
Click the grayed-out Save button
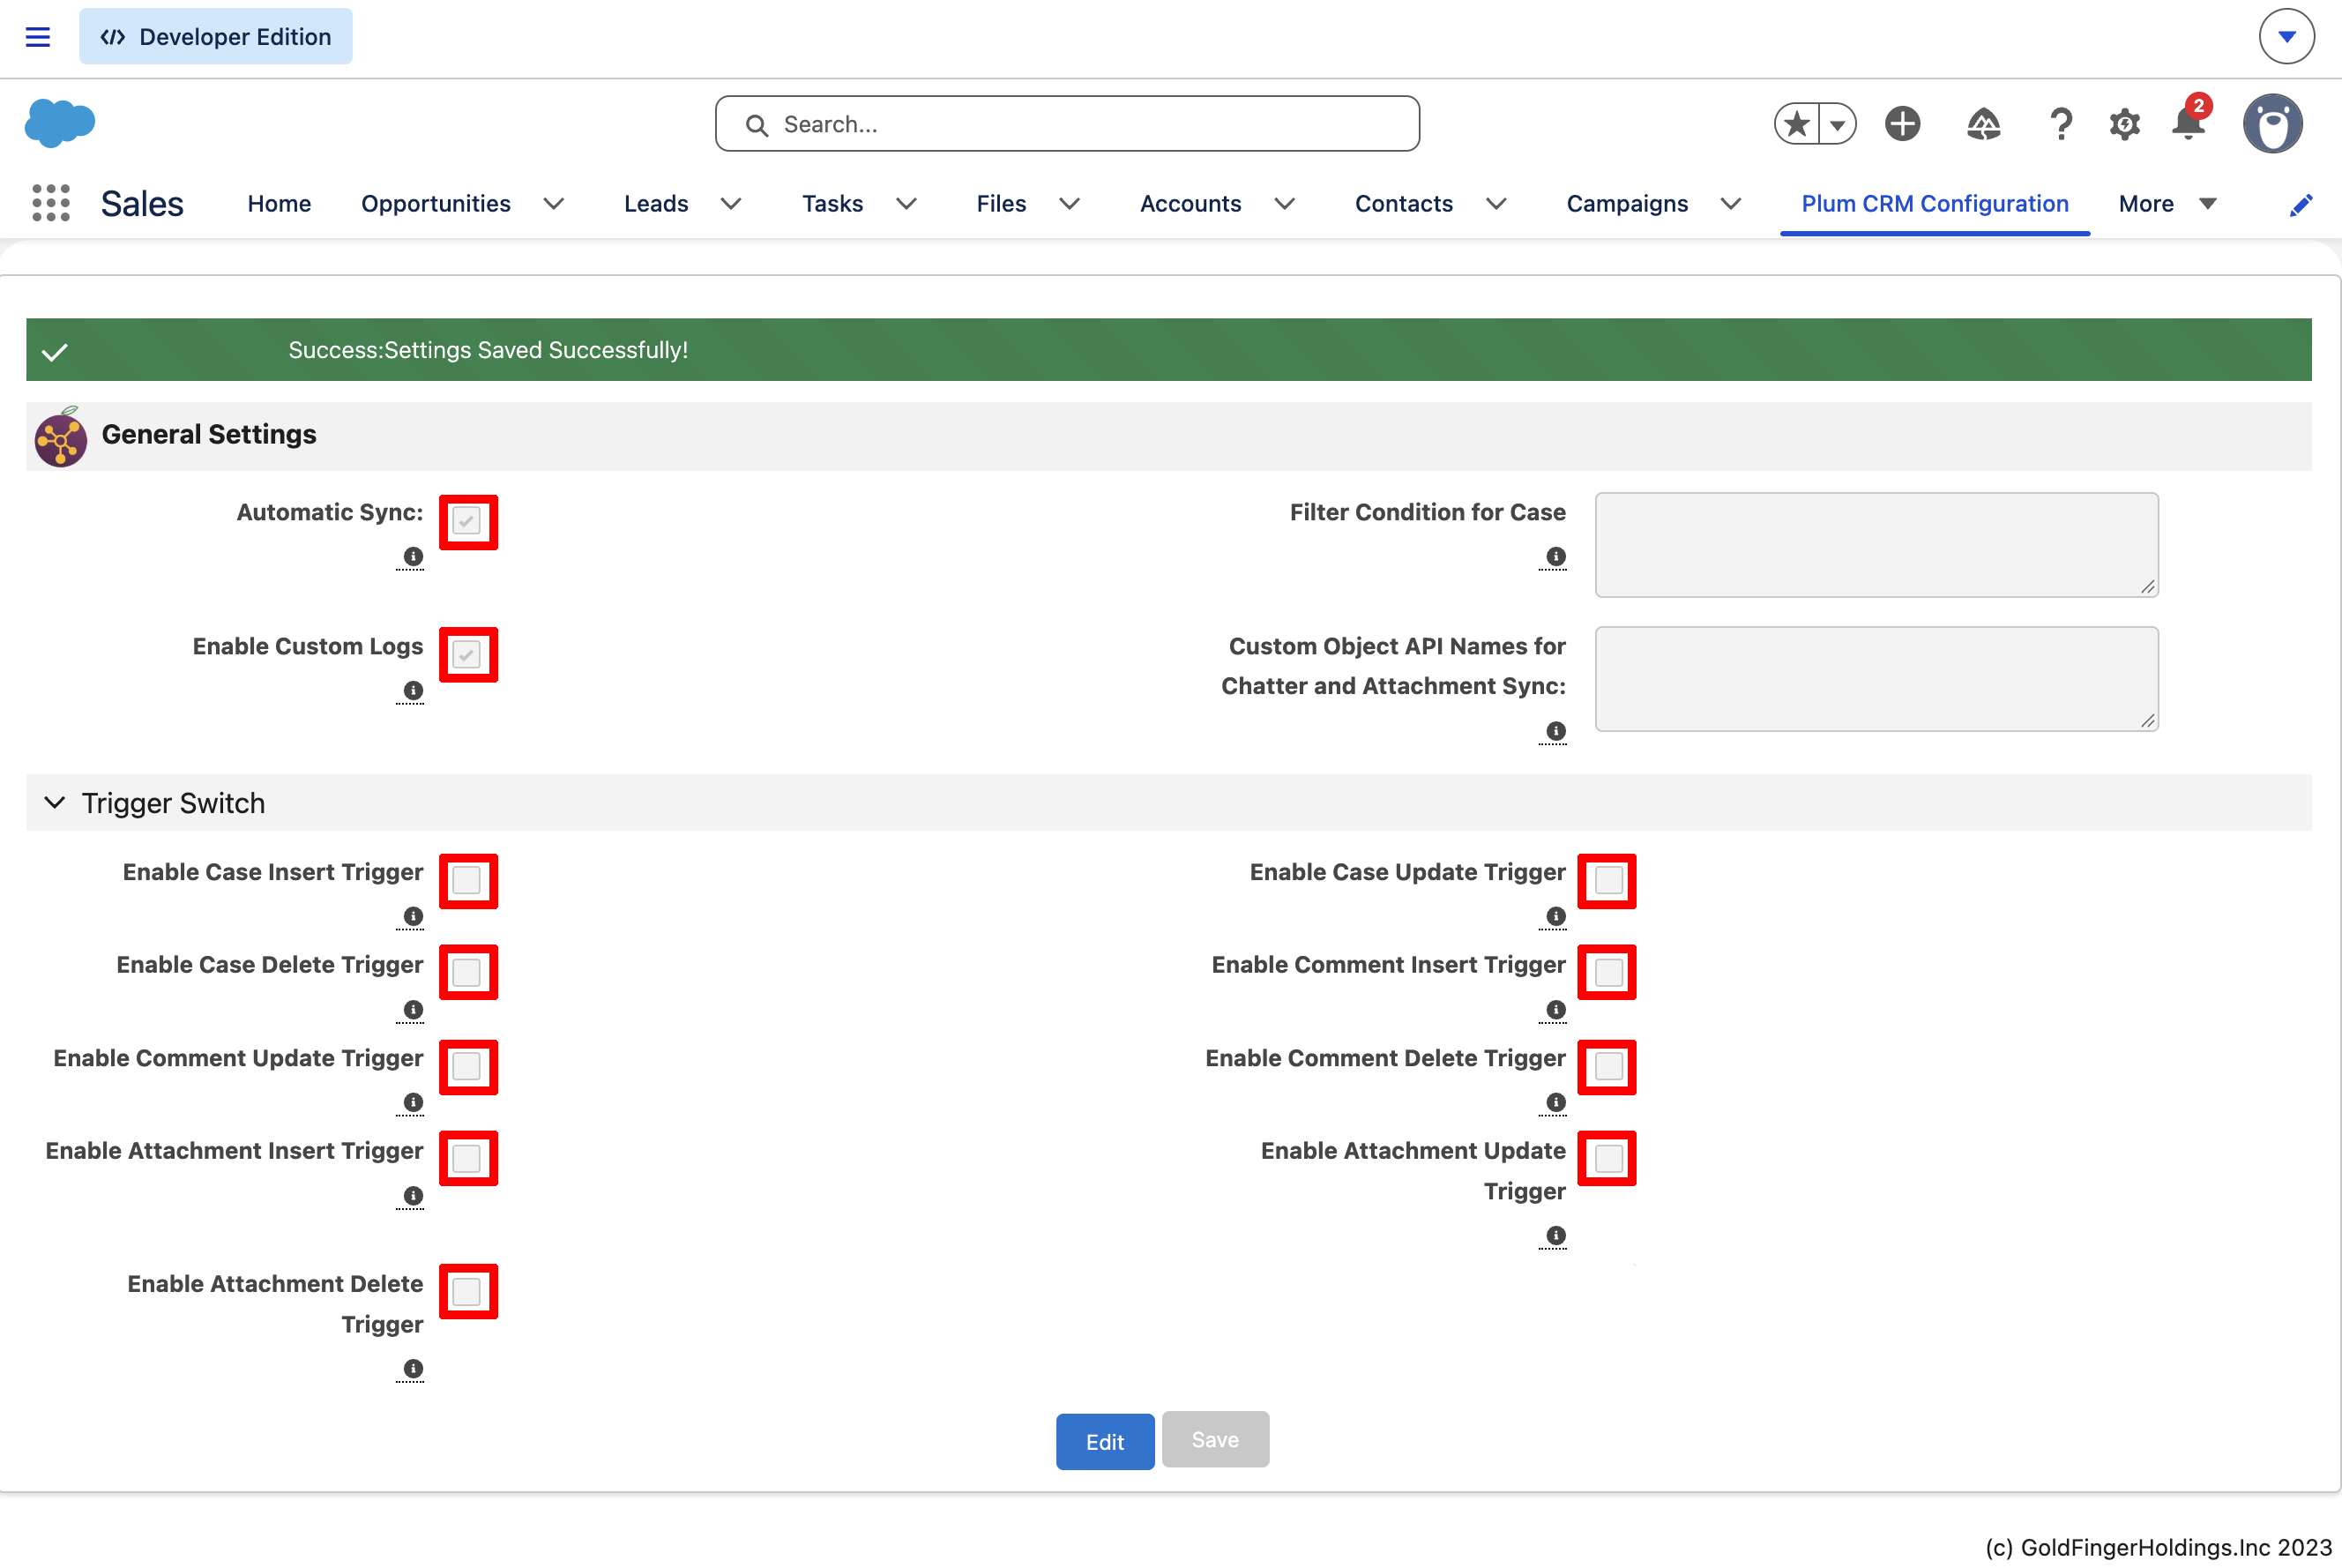point(1214,1439)
